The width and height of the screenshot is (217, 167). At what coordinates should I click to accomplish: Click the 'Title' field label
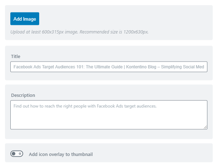[16, 56]
